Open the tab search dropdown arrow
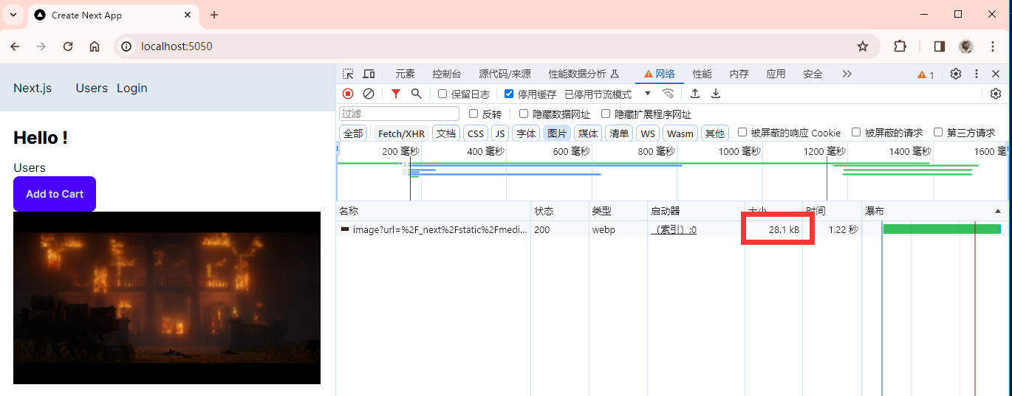Viewport: 1012px width, 396px height. [x=13, y=15]
